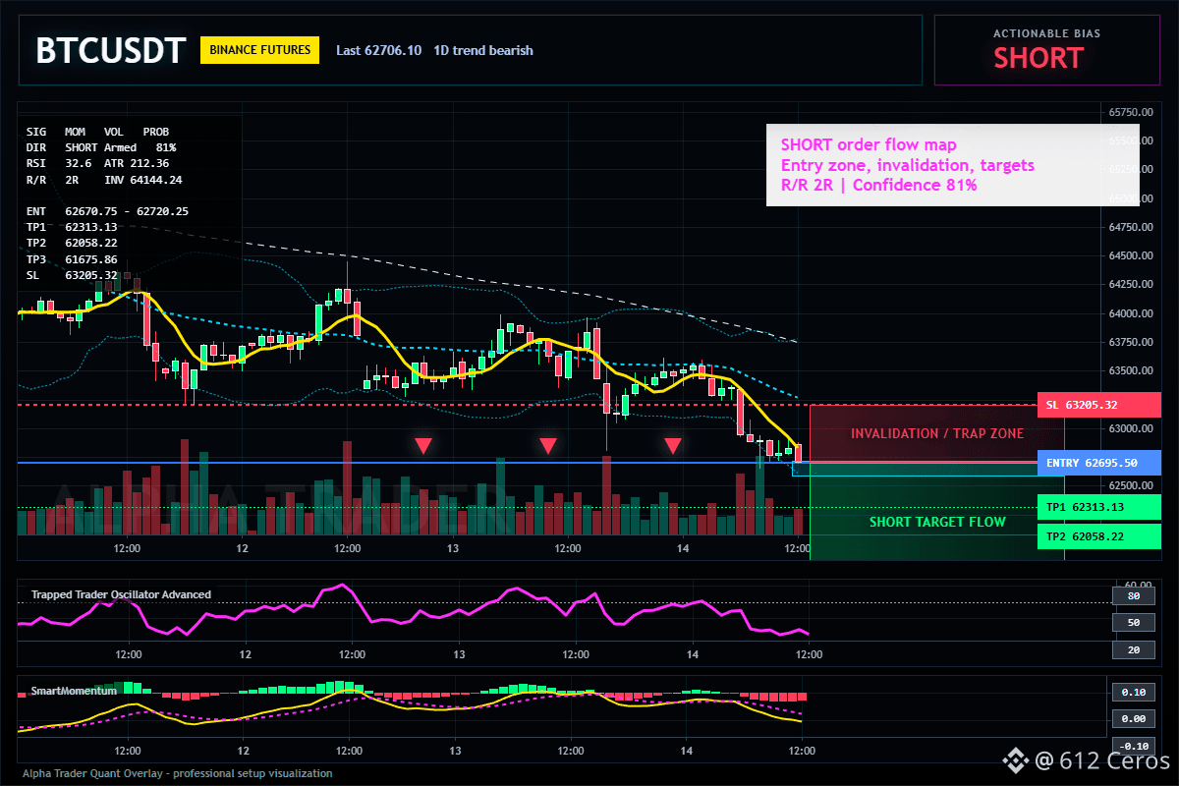Screen dimensions: 1179x786
Task: Click the 62500.00 price axis label
Action: (1130, 486)
